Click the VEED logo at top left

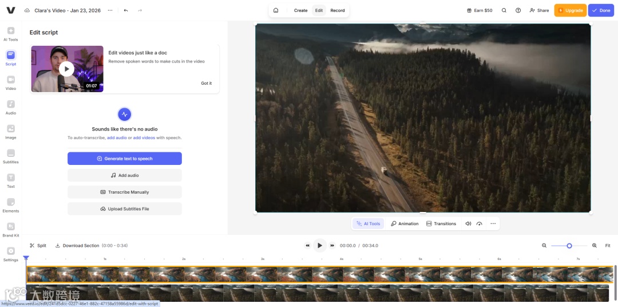(11, 10)
